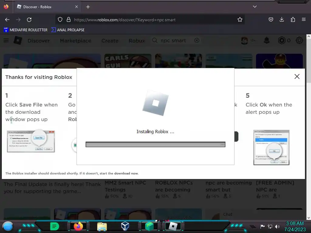
Task: Go to the Discover page
Action: (39, 41)
